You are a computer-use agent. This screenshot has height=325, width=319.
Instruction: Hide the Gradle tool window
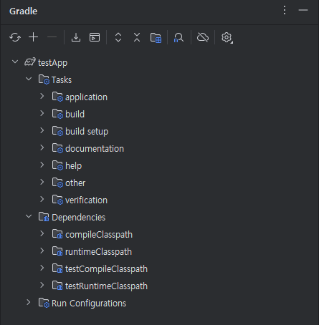(x=303, y=10)
